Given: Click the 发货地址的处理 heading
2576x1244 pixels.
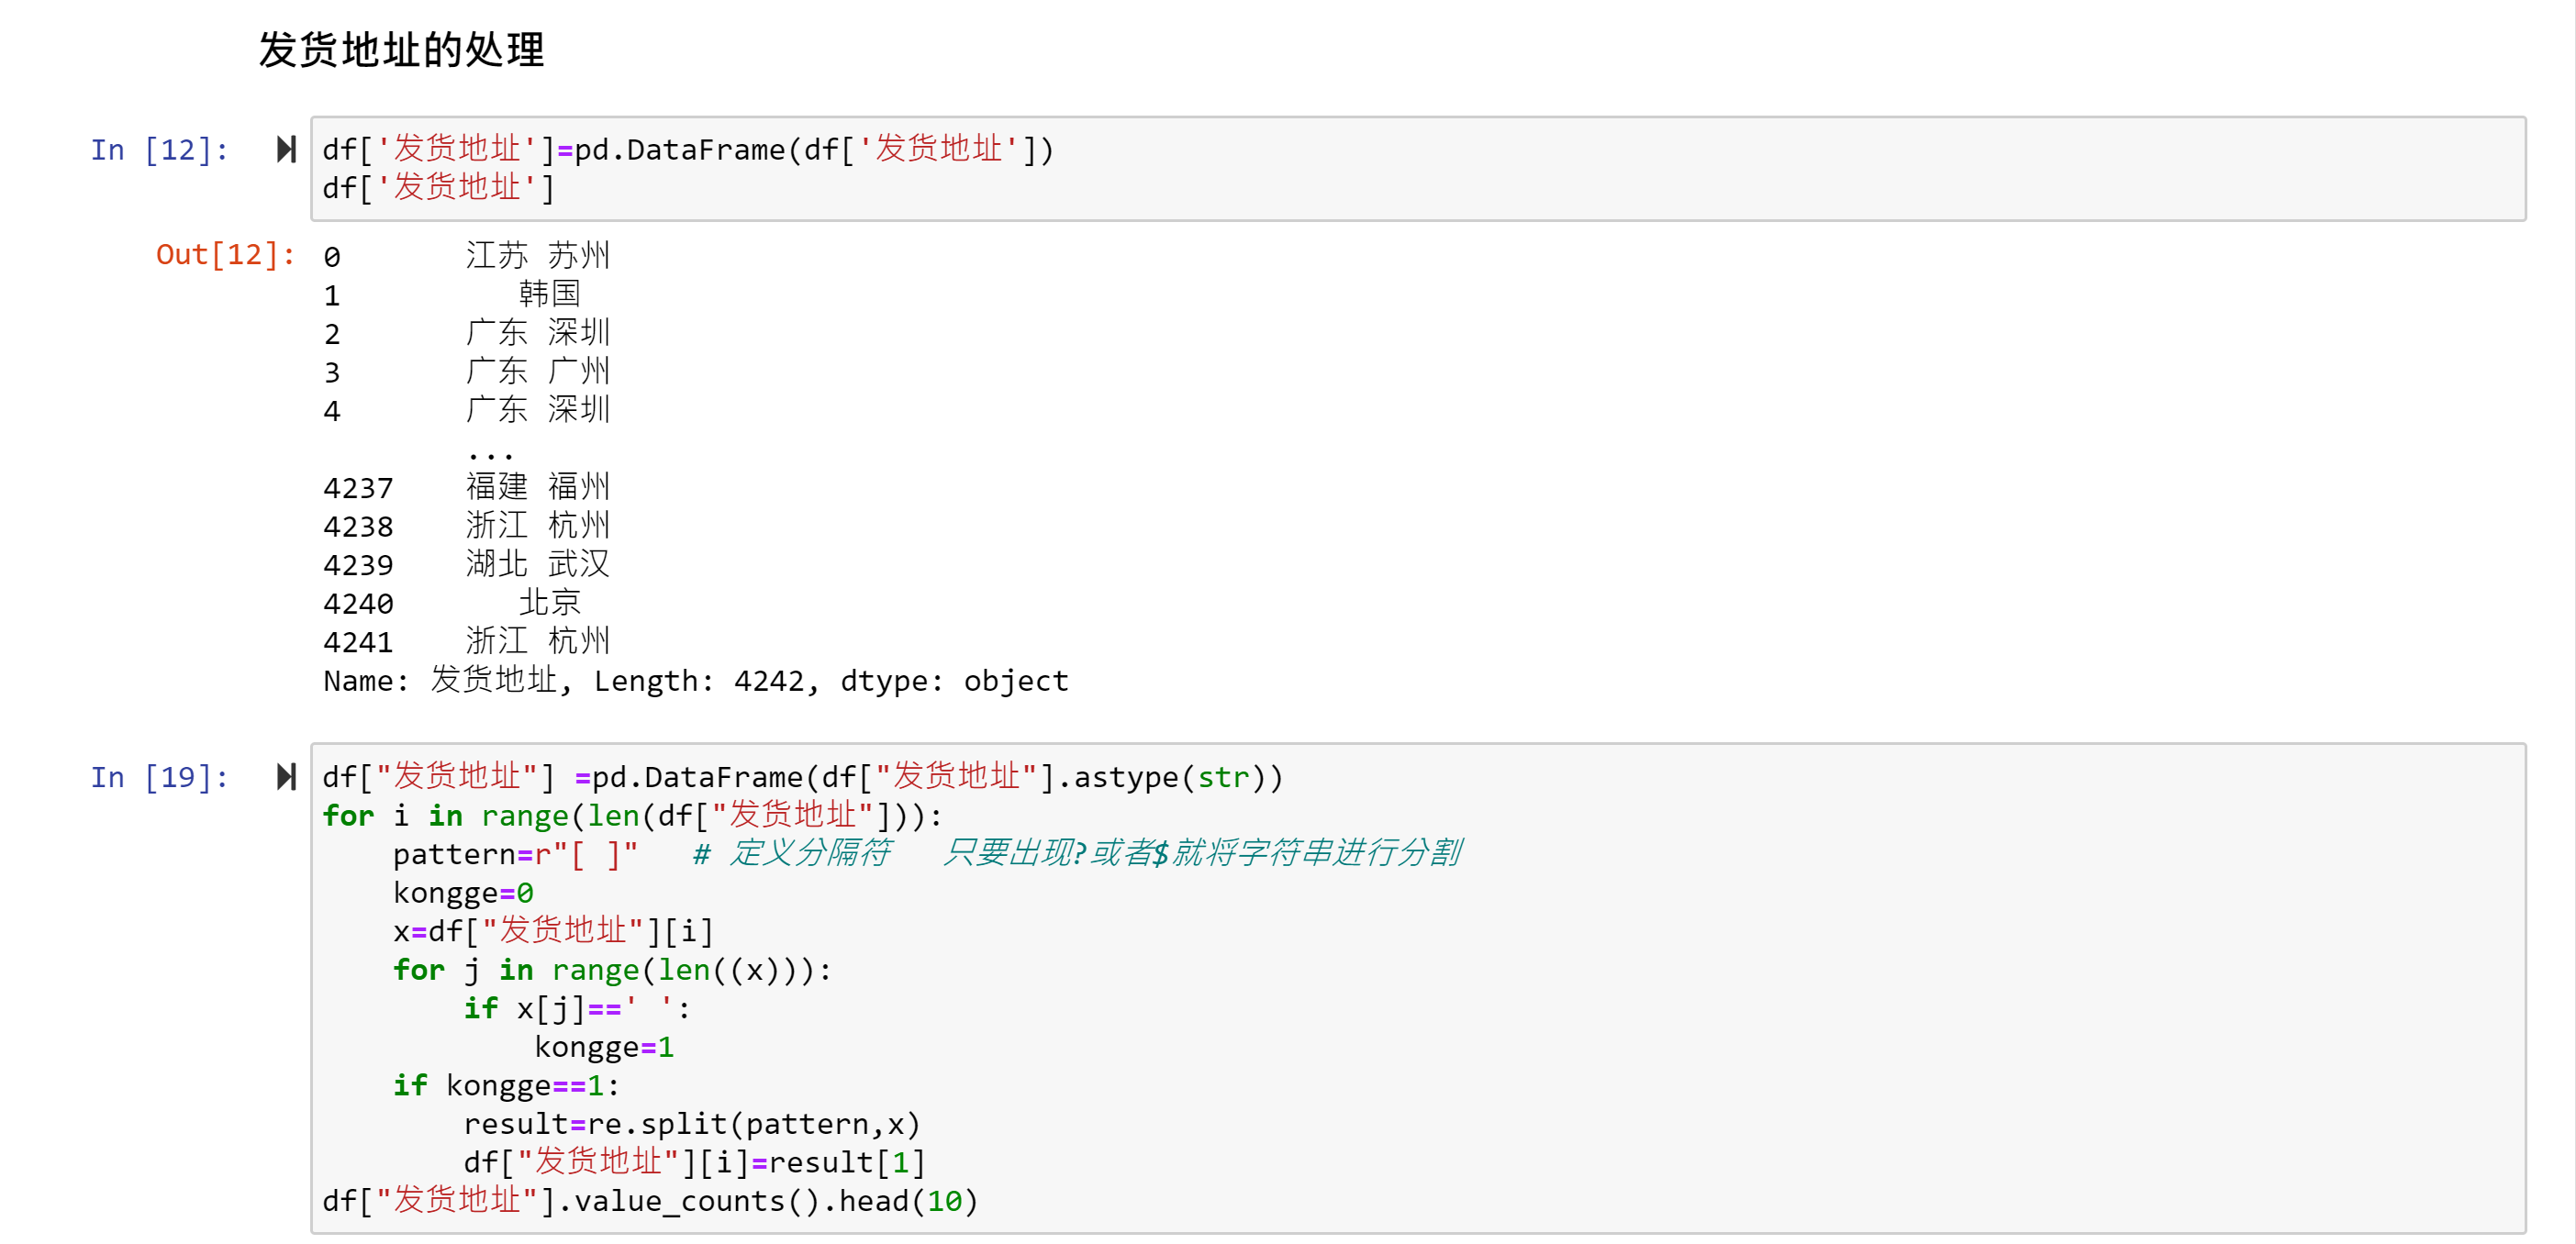Looking at the screenshot, I should click(x=401, y=50).
